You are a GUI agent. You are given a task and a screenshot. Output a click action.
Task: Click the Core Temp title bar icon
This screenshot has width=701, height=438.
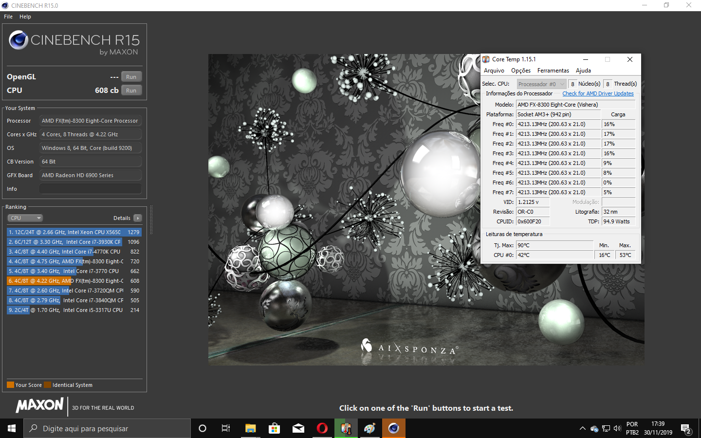point(486,59)
